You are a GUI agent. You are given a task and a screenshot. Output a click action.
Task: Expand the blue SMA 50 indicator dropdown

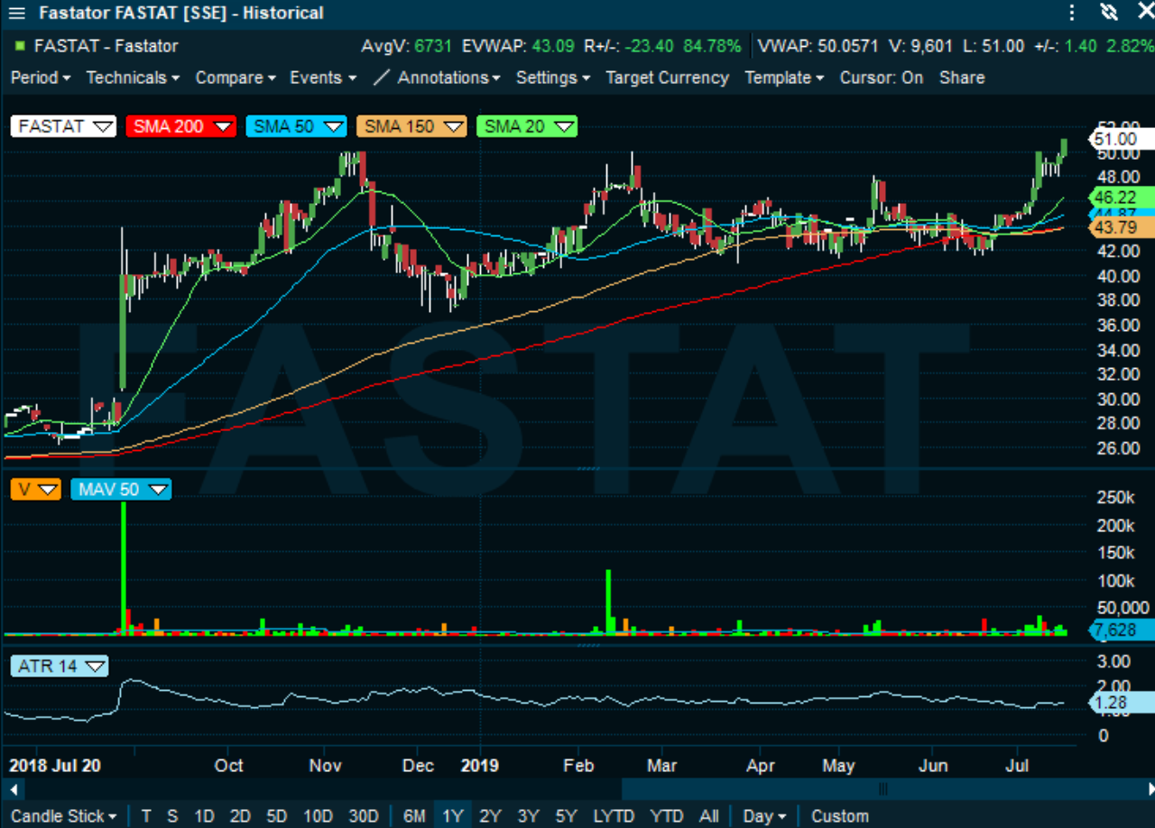pyautogui.click(x=296, y=126)
